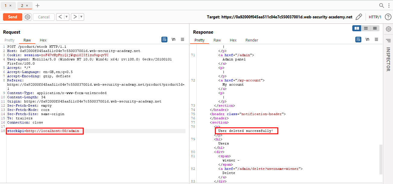393x184 pixels.
Task: Go back to previous request in history
Action: [60, 17]
